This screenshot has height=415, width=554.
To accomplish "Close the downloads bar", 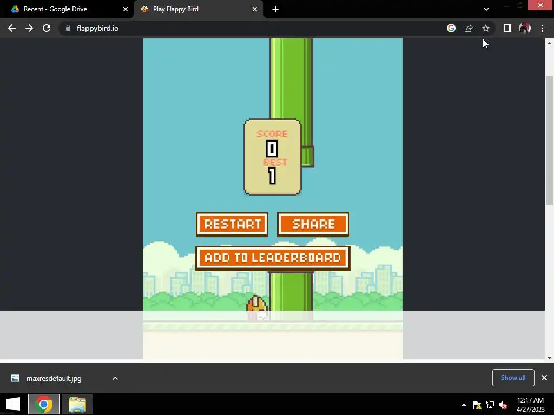I will coord(544,378).
